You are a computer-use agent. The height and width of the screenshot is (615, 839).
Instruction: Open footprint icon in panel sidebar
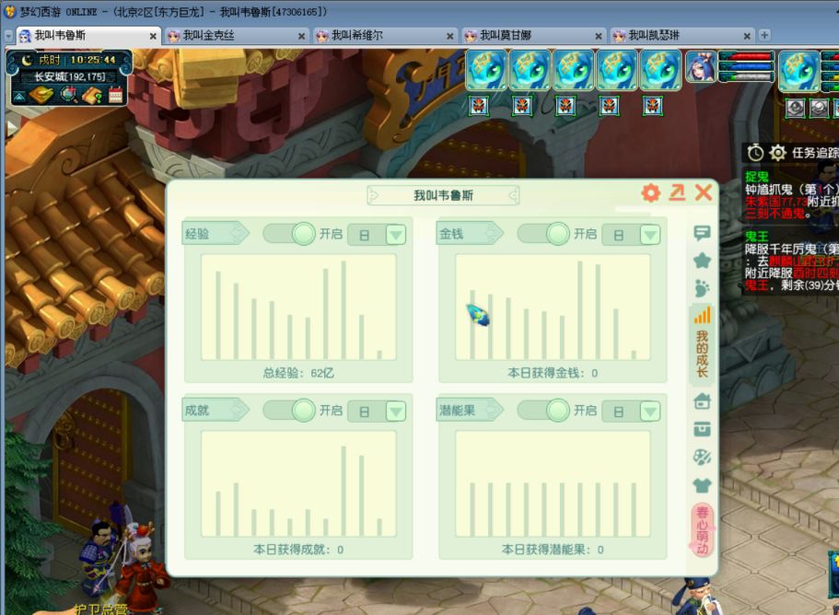(702, 288)
